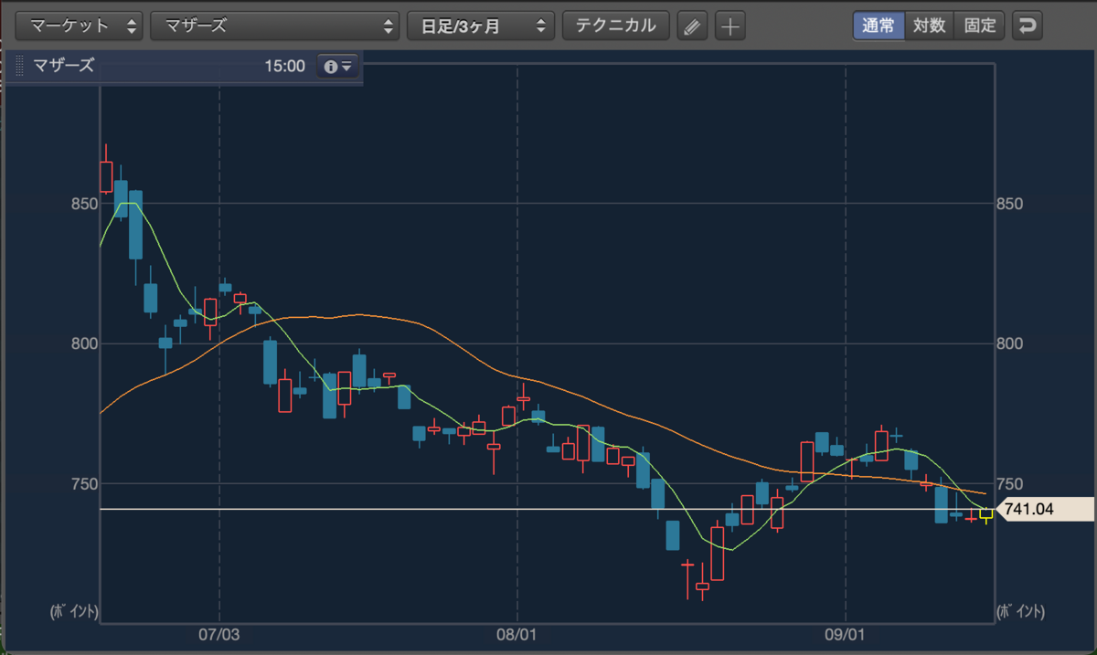This screenshot has width=1097, height=655.
Task: Click the 09/01 date axis label
Action: click(x=846, y=633)
